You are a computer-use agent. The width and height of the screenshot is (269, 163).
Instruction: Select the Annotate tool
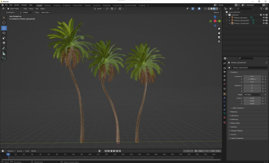(4, 48)
